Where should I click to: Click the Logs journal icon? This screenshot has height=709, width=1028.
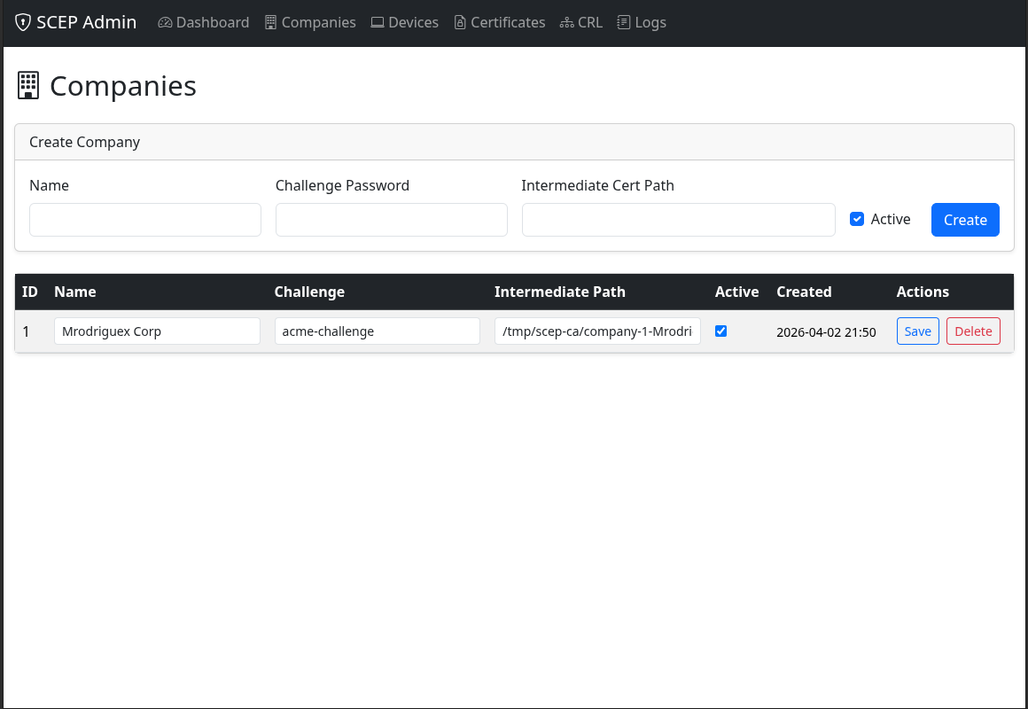tap(624, 23)
